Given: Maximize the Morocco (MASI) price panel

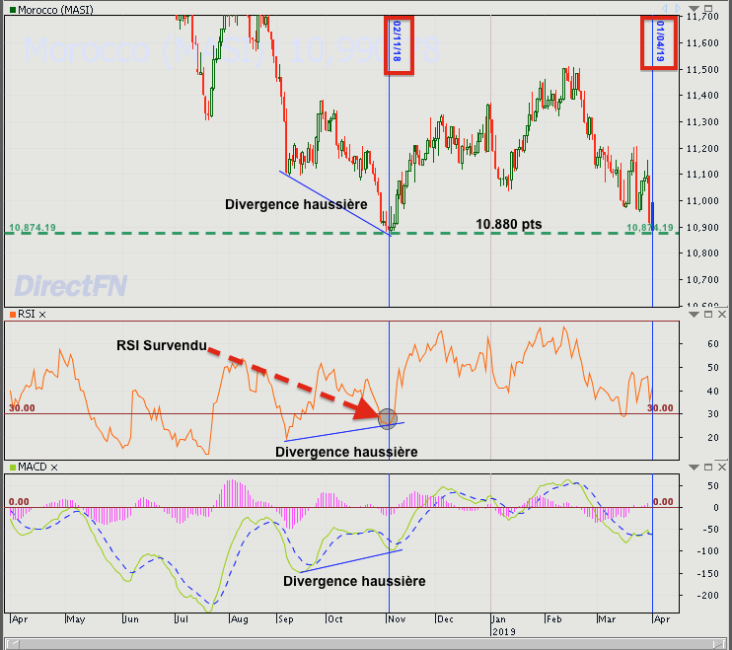Looking at the screenshot, I should coord(706,8).
